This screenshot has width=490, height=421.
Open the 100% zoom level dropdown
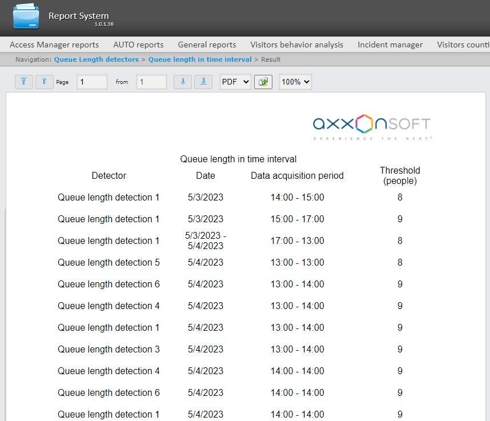pyautogui.click(x=295, y=82)
